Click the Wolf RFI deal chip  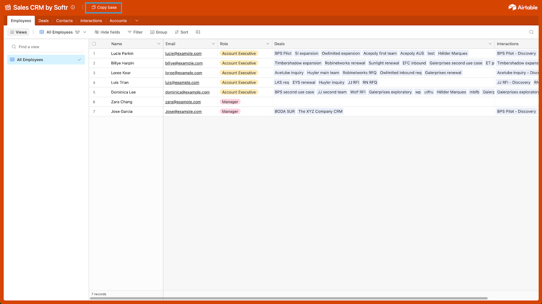[358, 92]
